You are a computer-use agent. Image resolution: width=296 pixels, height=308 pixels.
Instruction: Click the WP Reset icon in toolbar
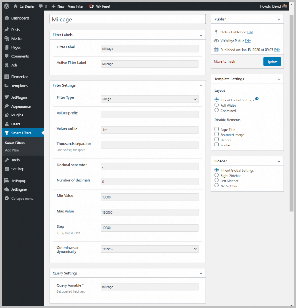click(x=92, y=6)
